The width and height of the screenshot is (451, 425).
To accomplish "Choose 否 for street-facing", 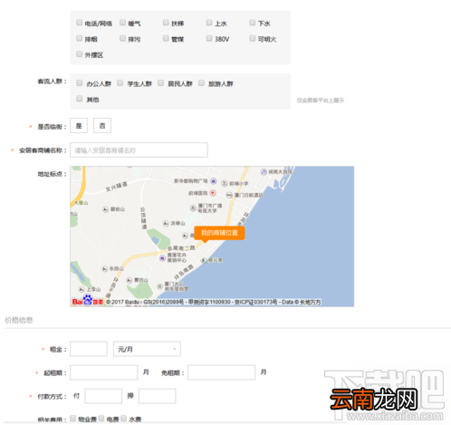I will [x=102, y=126].
